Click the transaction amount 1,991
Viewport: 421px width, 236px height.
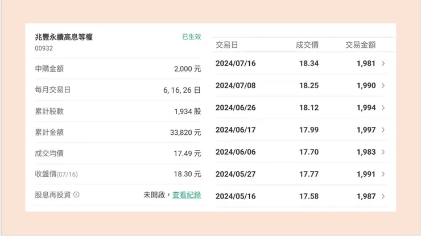coord(366,174)
